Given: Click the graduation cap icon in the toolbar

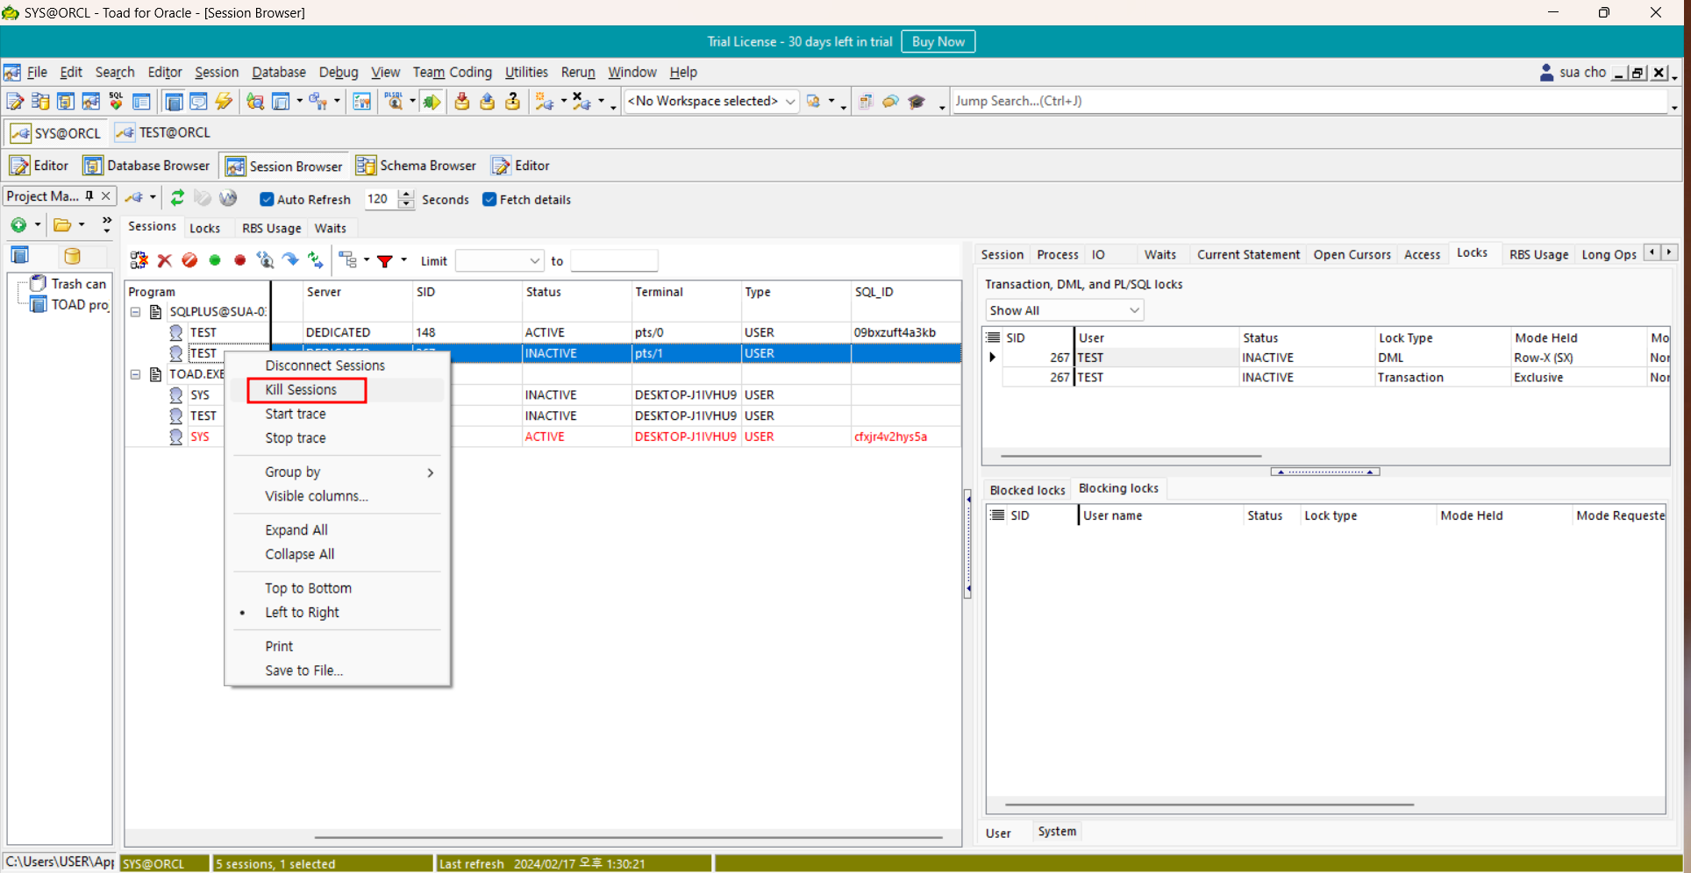Looking at the screenshot, I should tap(917, 102).
